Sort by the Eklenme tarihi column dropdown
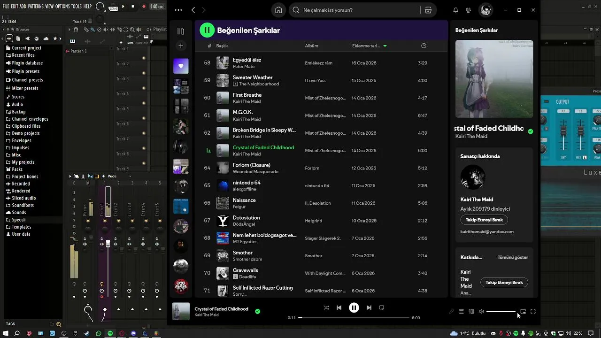This screenshot has height=338, width=601. click(370, 46)
